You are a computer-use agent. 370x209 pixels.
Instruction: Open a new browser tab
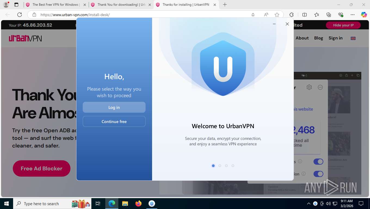pyautogui.click(x=225, y=5)
